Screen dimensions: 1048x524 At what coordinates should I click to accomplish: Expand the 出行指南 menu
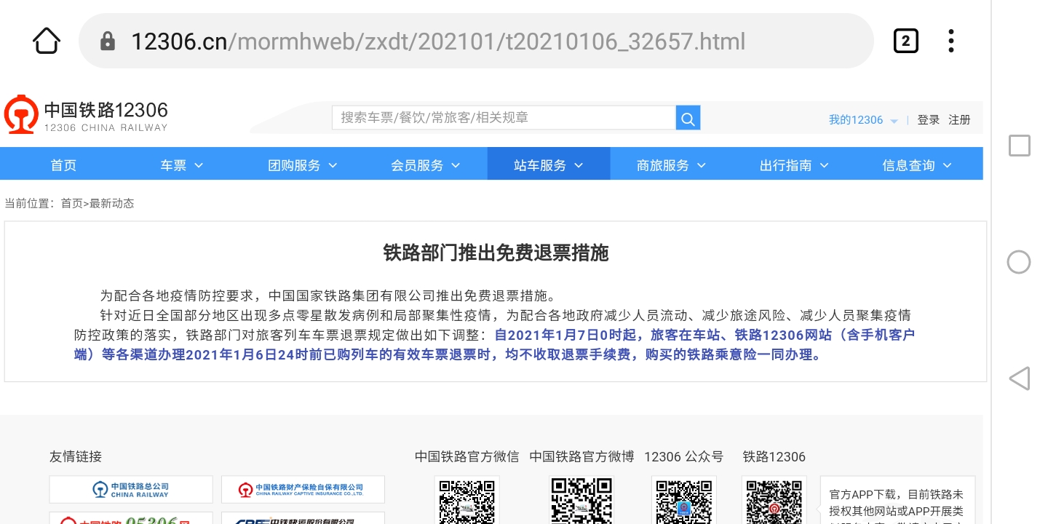coord(795,165)
